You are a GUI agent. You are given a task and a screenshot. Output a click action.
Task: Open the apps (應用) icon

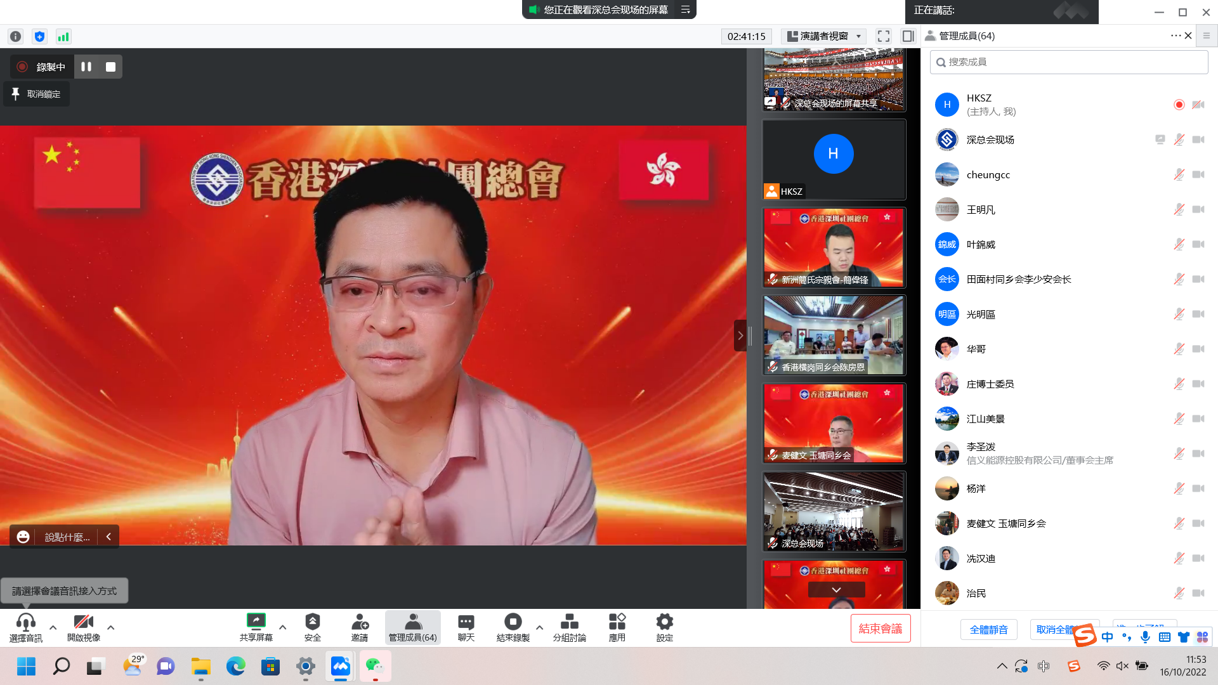pyautogui.click(x=617, y=621)
